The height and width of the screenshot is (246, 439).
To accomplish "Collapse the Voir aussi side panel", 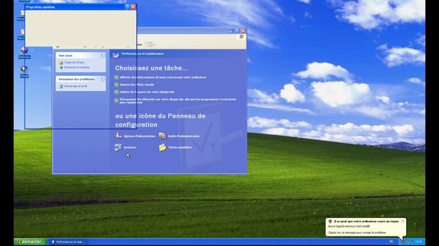I will [102, 55].
